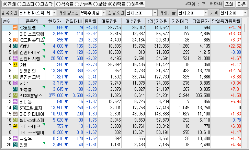Click closing rate +24.79

(235, 27)
